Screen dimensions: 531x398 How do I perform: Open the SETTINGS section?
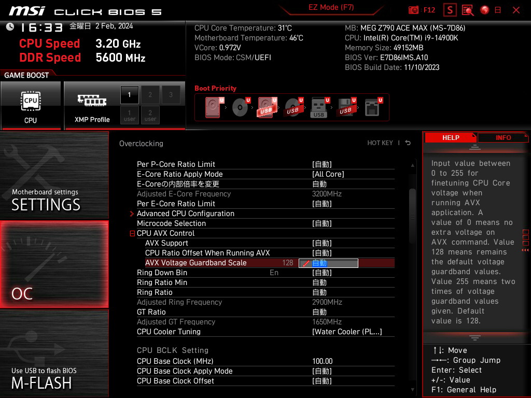point(54,176)
